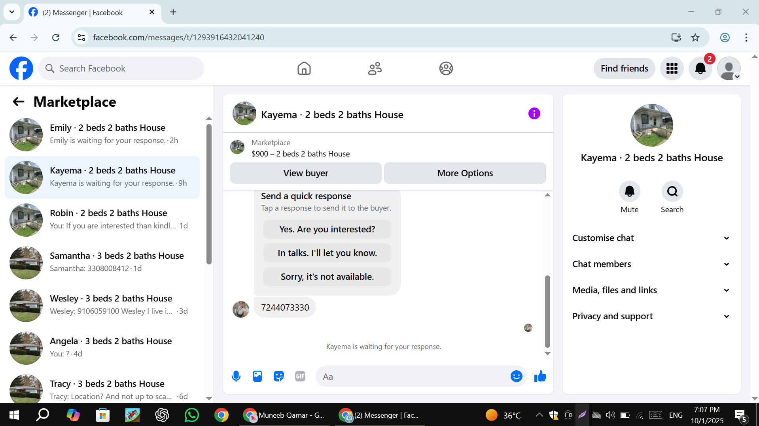Focus the message text box
The image size is (759, 426).
(413, 377)
